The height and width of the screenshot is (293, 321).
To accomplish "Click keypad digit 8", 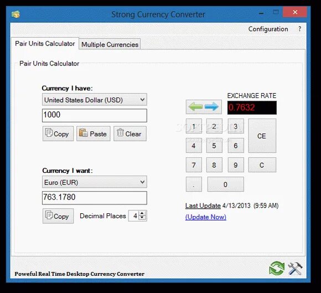I will 214,165.
